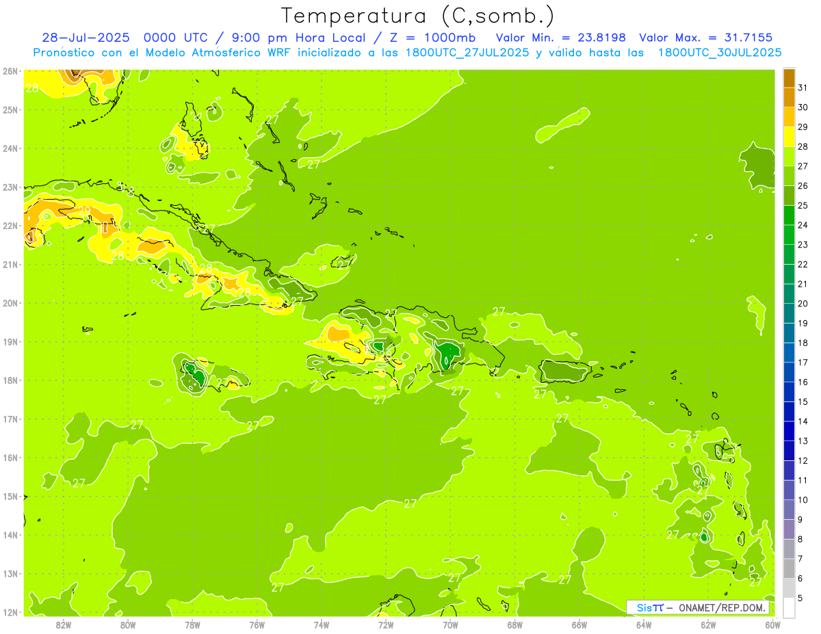Click the orange color bar segment above 31
This screenshot has height=634, width=821.
click(x=789, y=77)
